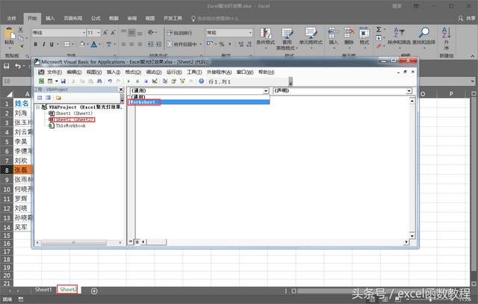The image size is (478, 304).
Task: Toggle Folders icon in project panel
Action: click(58, 98)
